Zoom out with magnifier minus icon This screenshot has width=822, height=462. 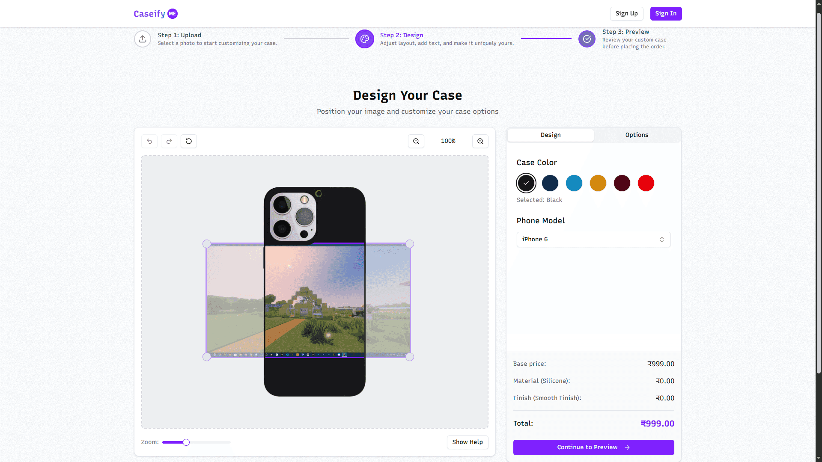point(416,141)
